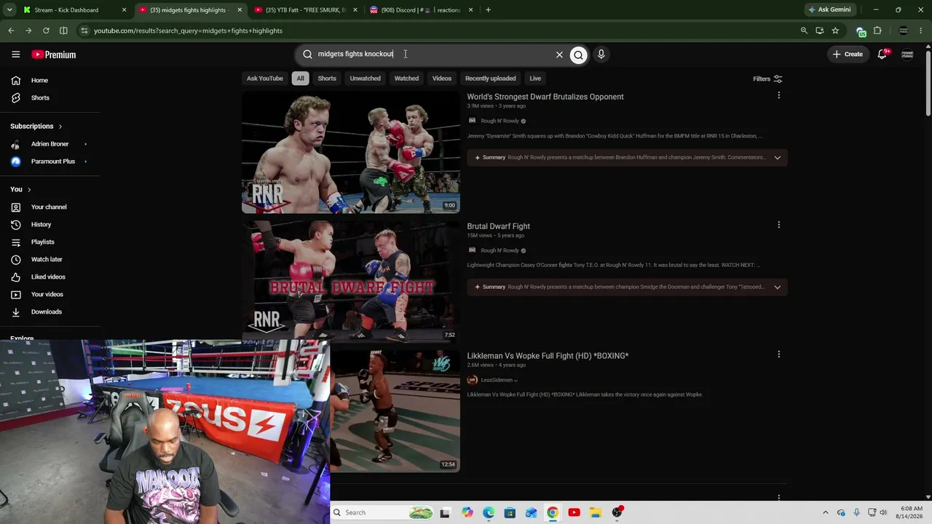Open the account avatar menu
The image size is (932, 524).
click(907, 55)
